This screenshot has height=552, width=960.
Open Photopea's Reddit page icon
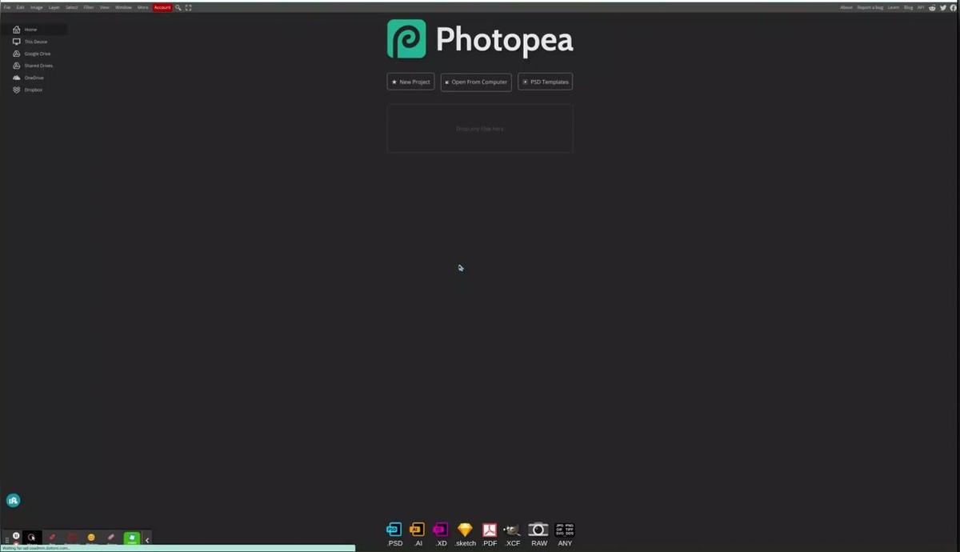pos(933,7)
